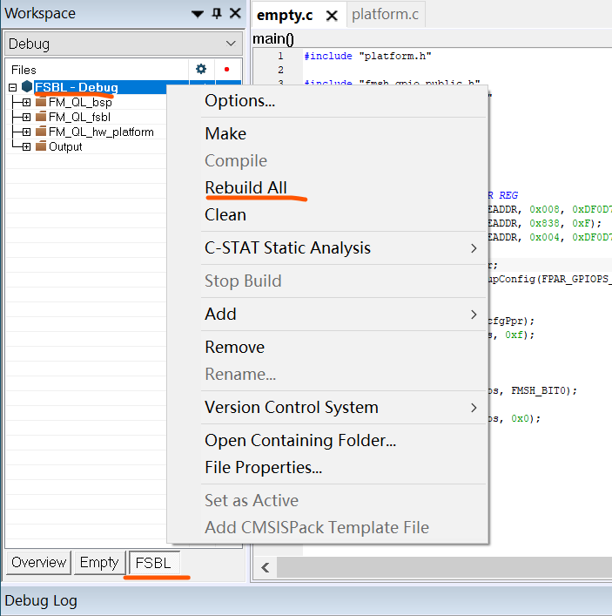The height and width of the screenshot is (616, 612).
Task: Click the FSBL project cube icon
Action: pyautogui.click(x=27, y=87)
